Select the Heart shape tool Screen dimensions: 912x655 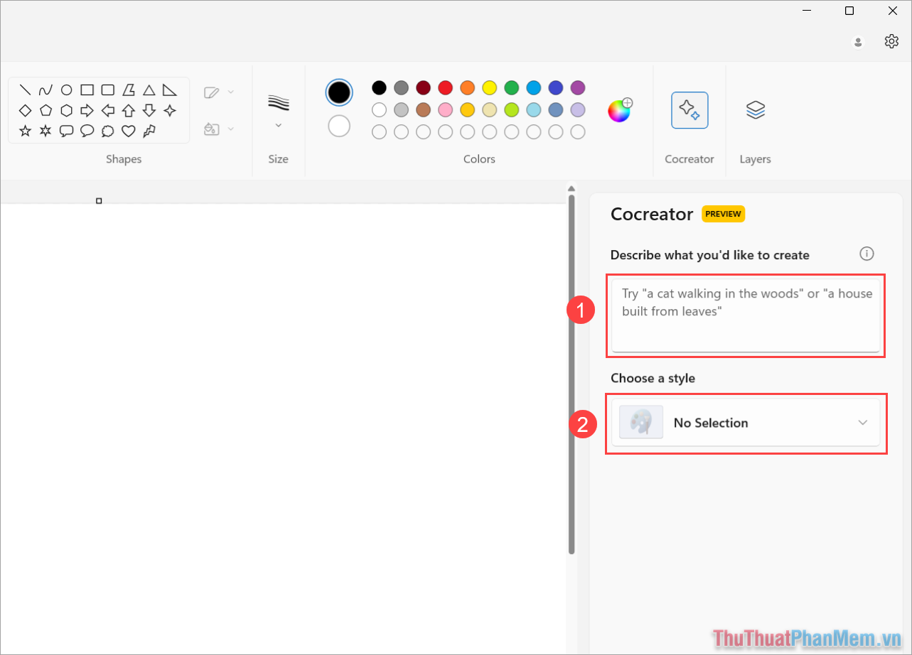[129, 131]
